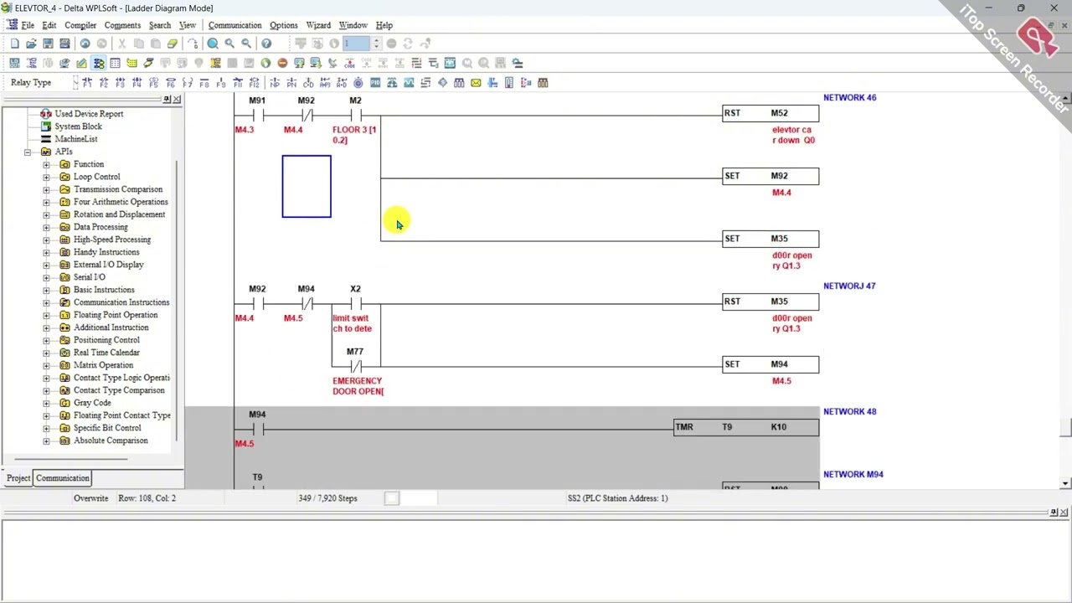The image size is (1072, 603).
Task: Select the F2 contact relay icon
Action: click(x=104, y=83)
